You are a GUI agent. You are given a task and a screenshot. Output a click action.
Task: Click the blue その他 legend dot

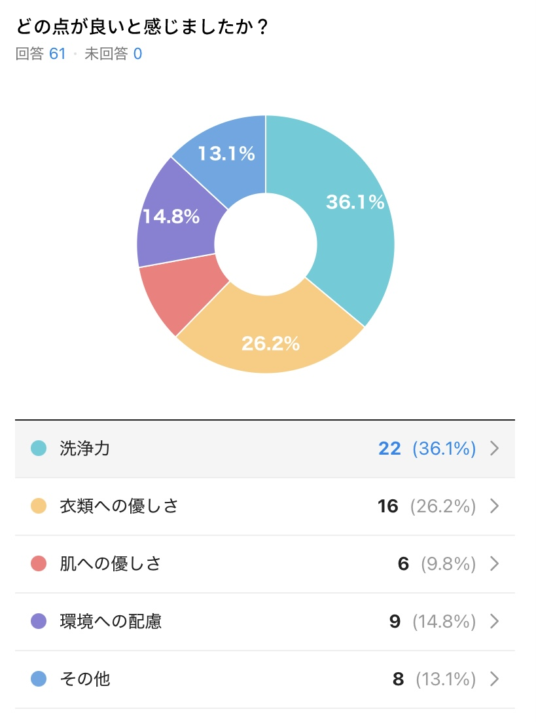(x=39, y=679)
